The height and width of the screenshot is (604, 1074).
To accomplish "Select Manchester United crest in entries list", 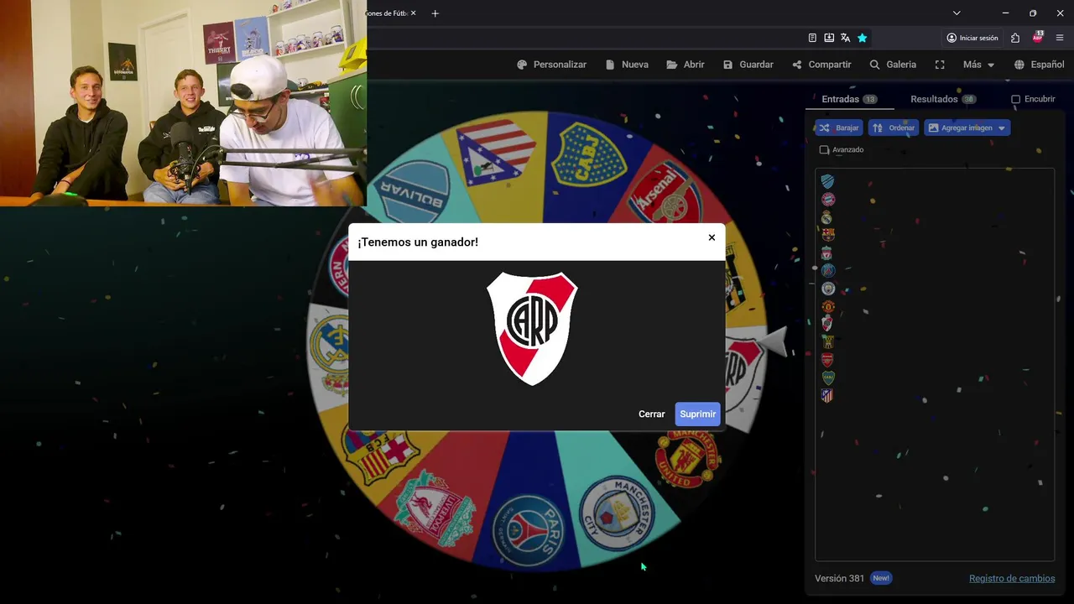I will 827,306.
